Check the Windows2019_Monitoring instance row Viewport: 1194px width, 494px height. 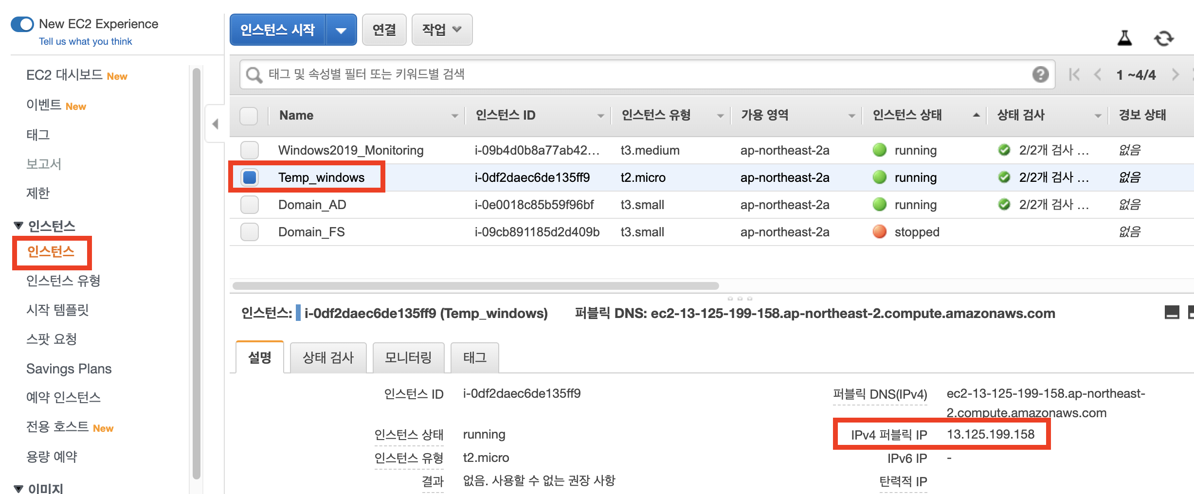click(250, 150)
